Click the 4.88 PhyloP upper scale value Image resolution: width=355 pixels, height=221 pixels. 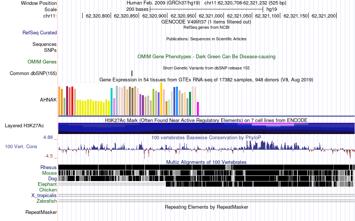click(x=48, y=137)
